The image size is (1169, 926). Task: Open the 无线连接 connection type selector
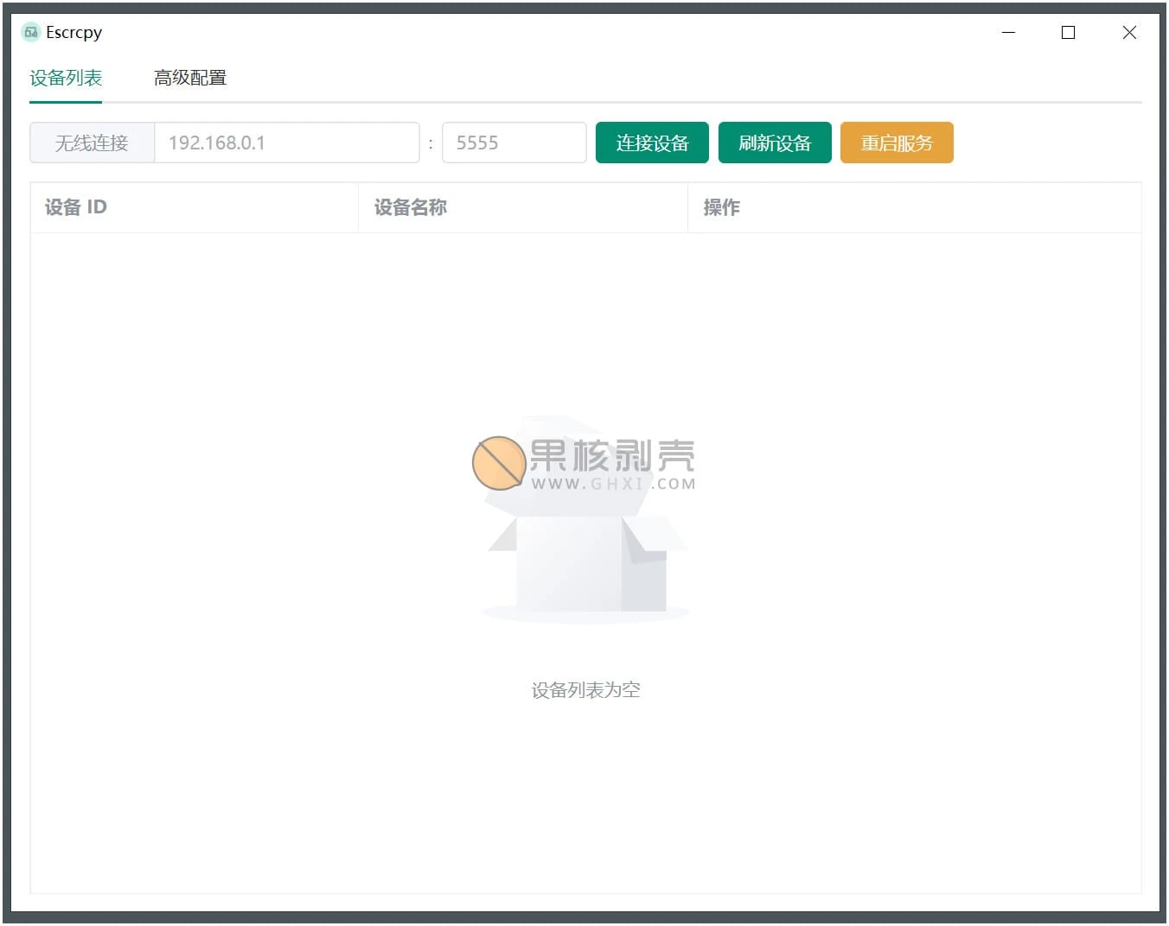91,143
